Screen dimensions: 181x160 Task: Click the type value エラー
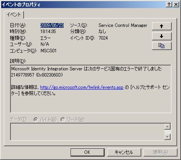[46, 38]
